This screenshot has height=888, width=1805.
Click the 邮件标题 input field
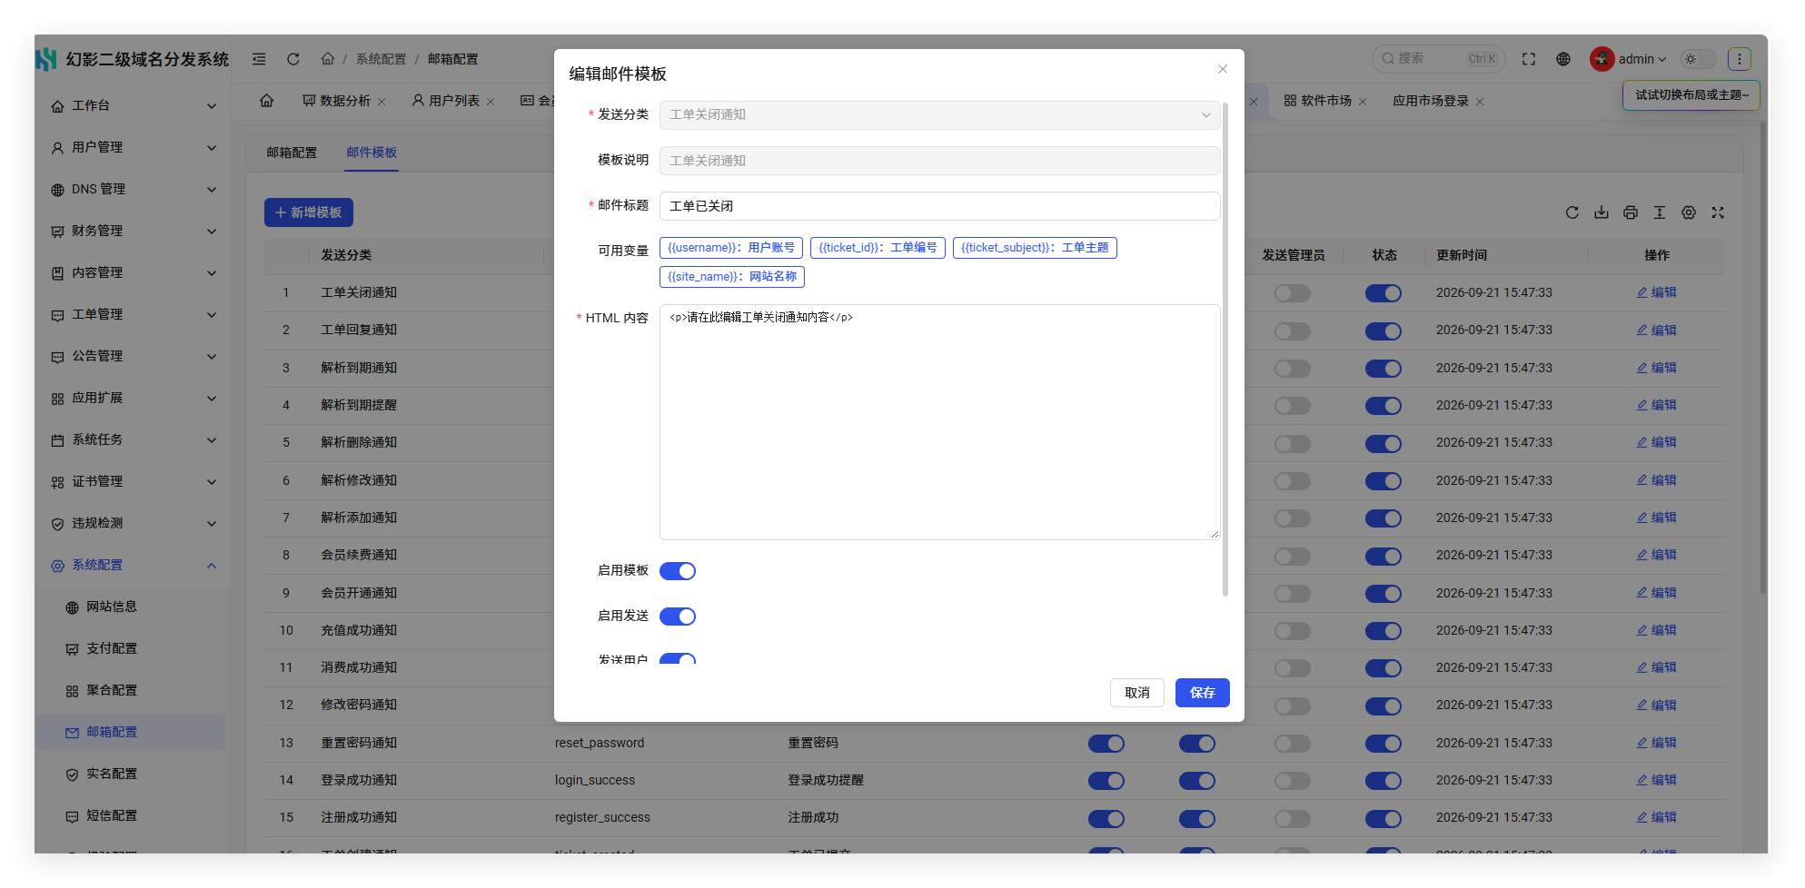click(x=940, y=206)
